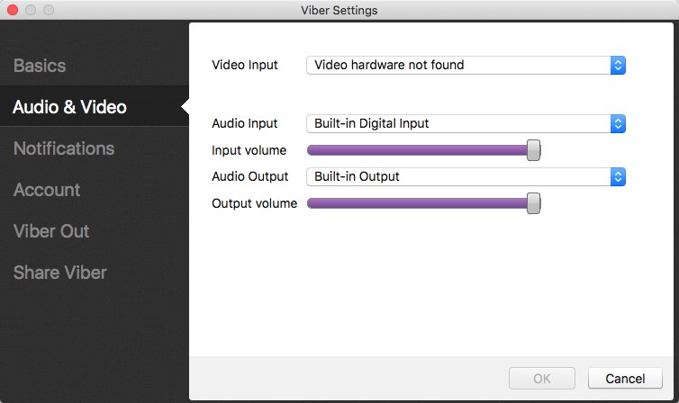Click the Audio Output blue arrow icon
The height and width of the screenshot is (403, 679).
point(618,176)
